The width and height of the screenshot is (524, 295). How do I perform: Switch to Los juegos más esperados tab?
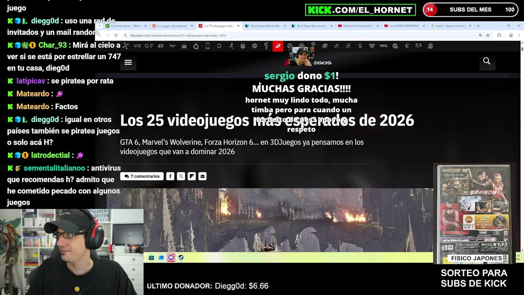pyautogui.click(x=172, y=26)
